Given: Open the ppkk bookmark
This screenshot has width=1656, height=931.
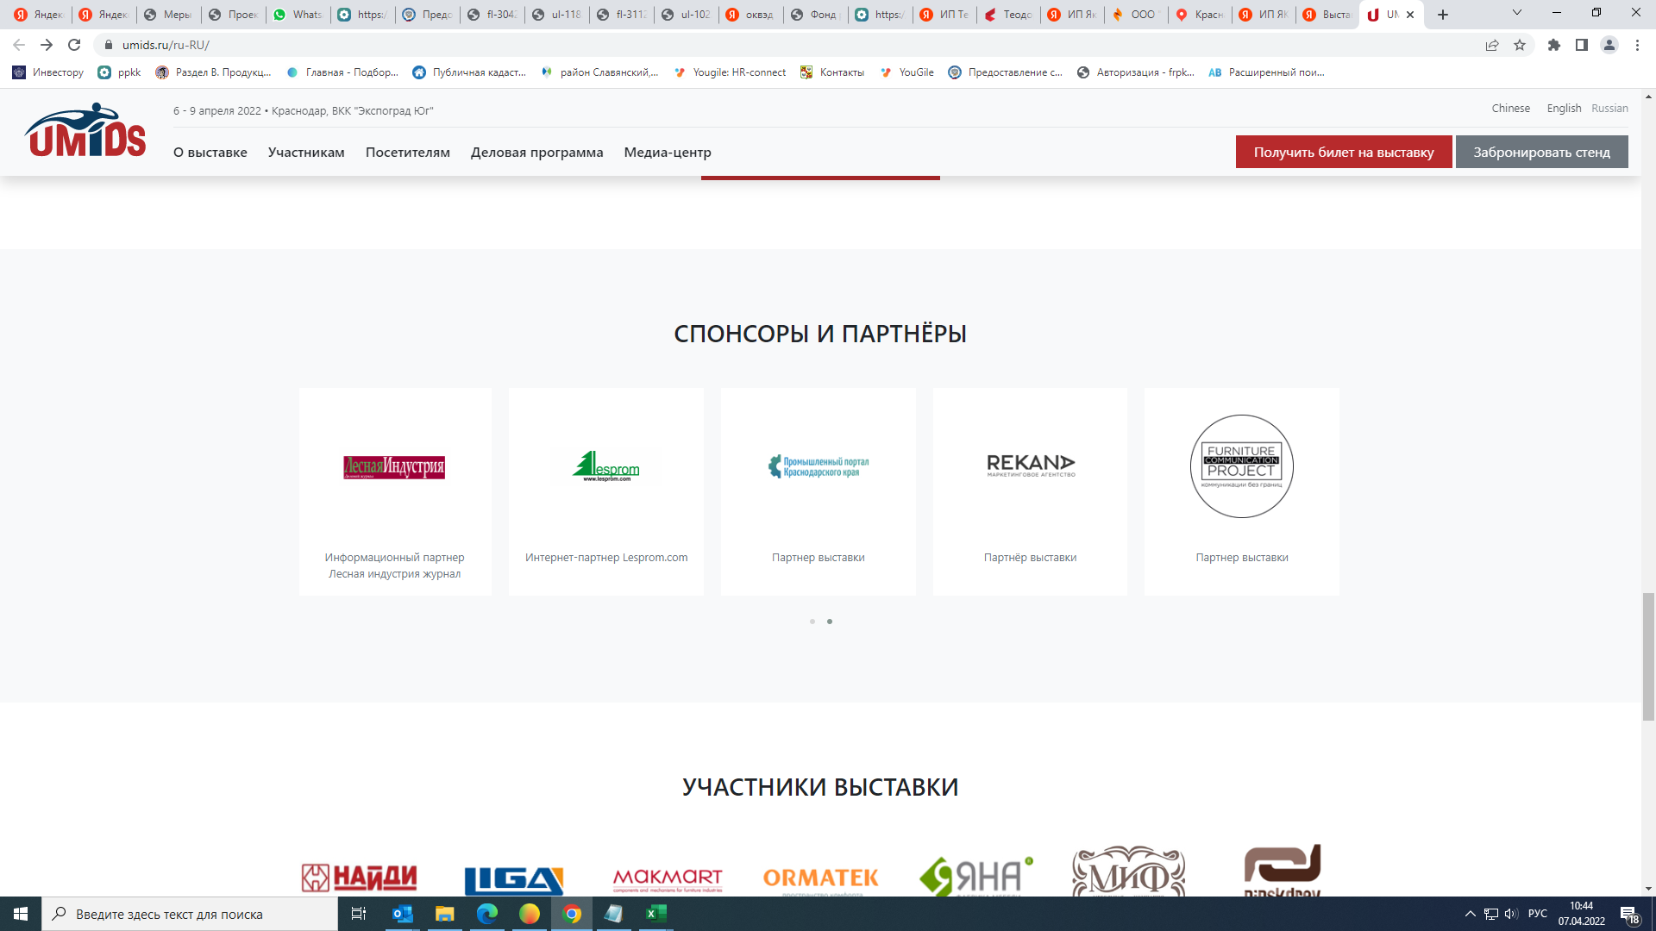Looking at the screenshot, I should [x=120, y=72].
